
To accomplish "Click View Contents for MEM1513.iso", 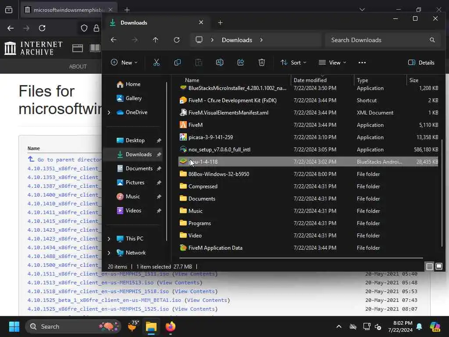I will tap(179, 283).
